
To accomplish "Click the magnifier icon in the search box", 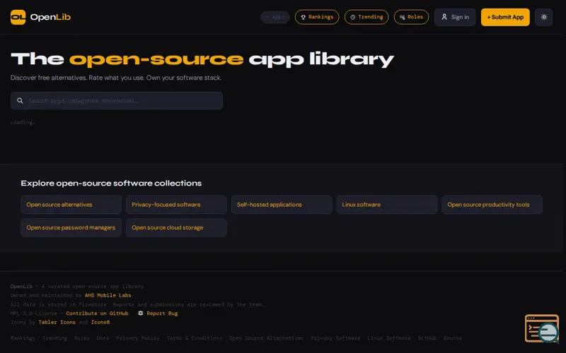I will 21,100.
